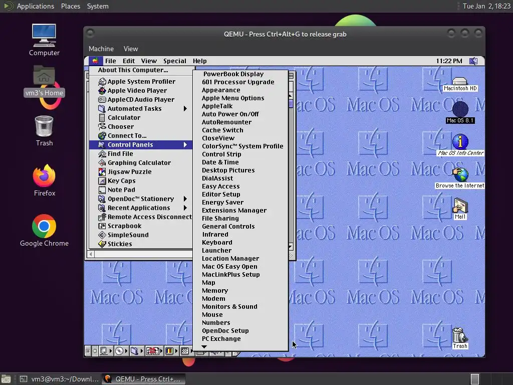
Task: Open the Mac OS Trash icon
Action: [x=460, y=338]
